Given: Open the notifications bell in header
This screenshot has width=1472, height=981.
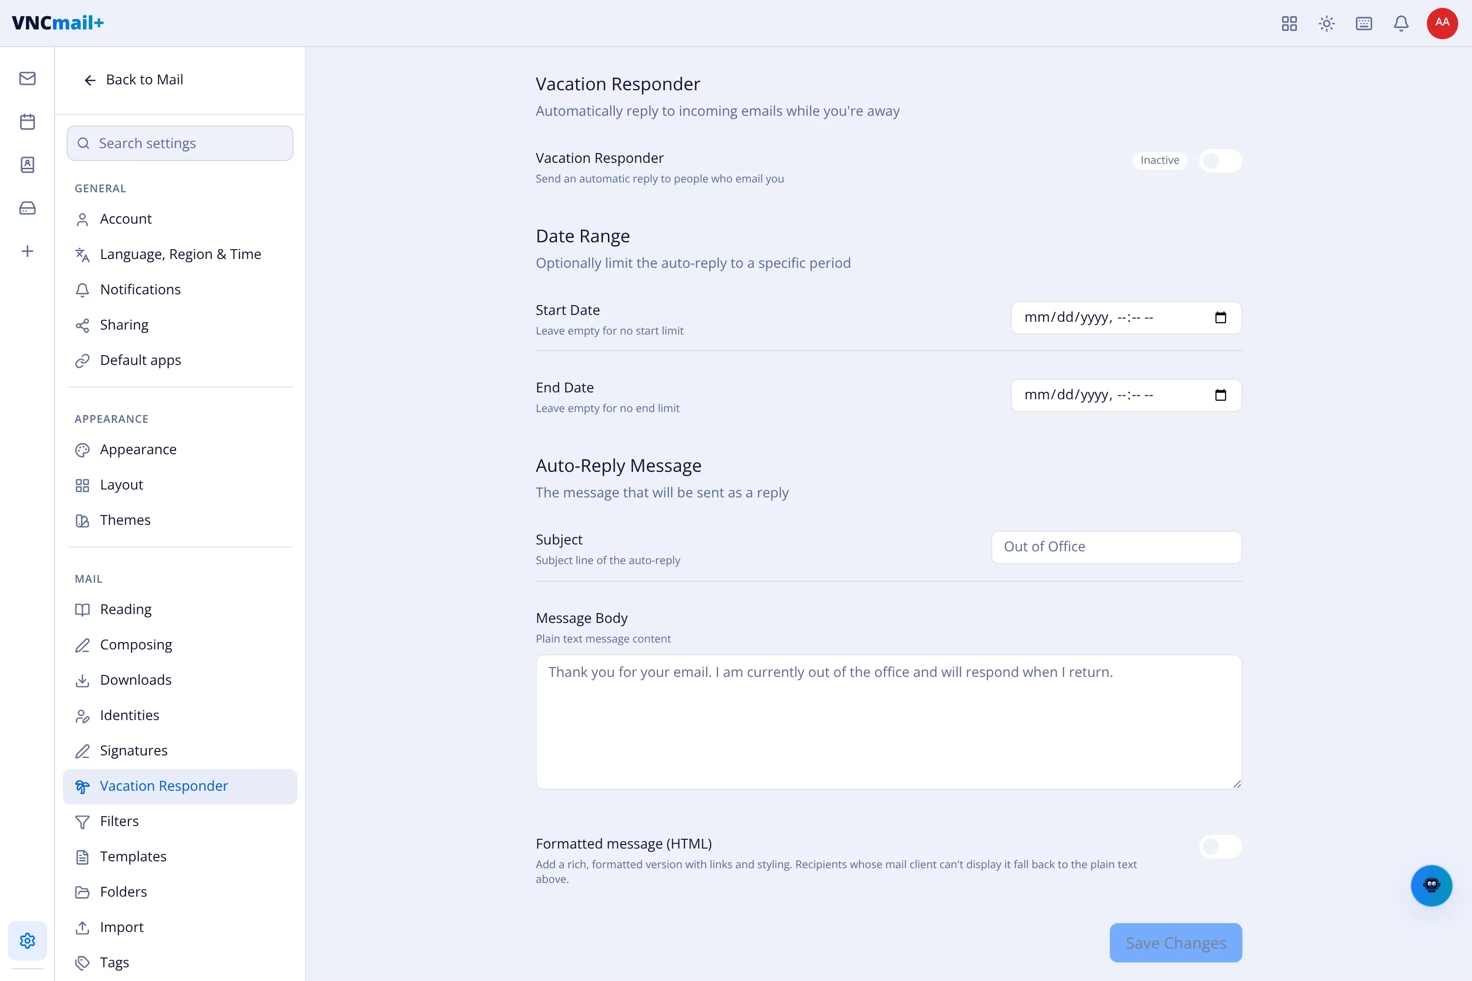Looking at the screenshot, I should click(1401, 23).
